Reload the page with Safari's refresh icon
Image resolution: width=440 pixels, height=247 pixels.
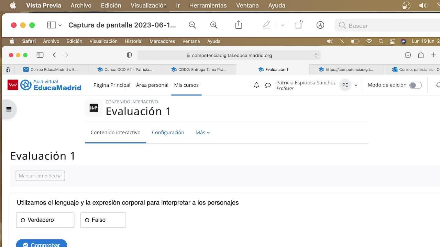click(316, 55)
